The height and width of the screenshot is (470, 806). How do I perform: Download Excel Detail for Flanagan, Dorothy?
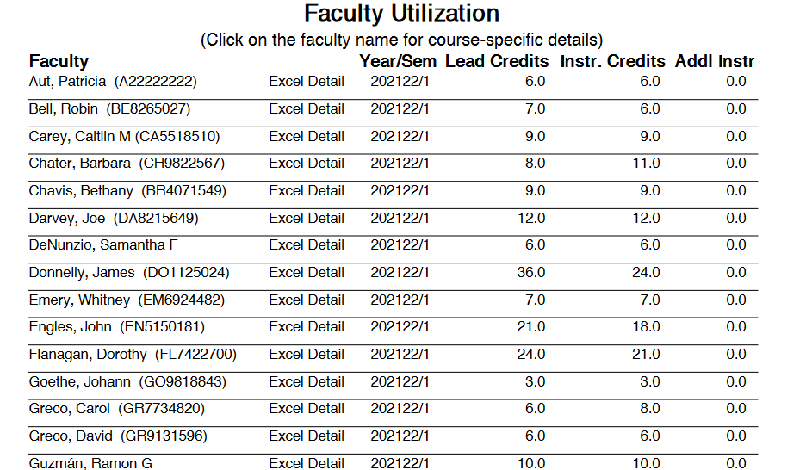307,355
